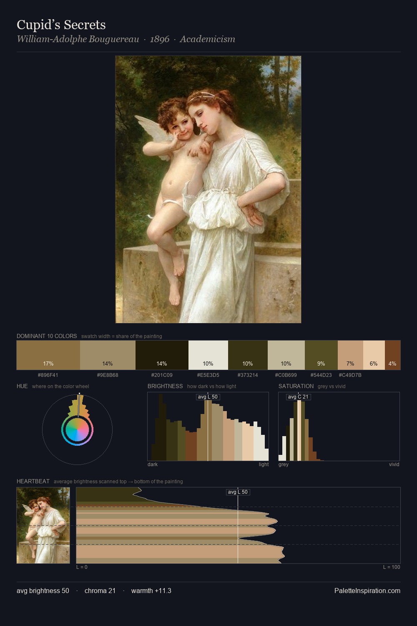Viewport: 417px width, 626px height.
Task: Click the 'BRIGHTNESS' section heading
Action: 165,386
